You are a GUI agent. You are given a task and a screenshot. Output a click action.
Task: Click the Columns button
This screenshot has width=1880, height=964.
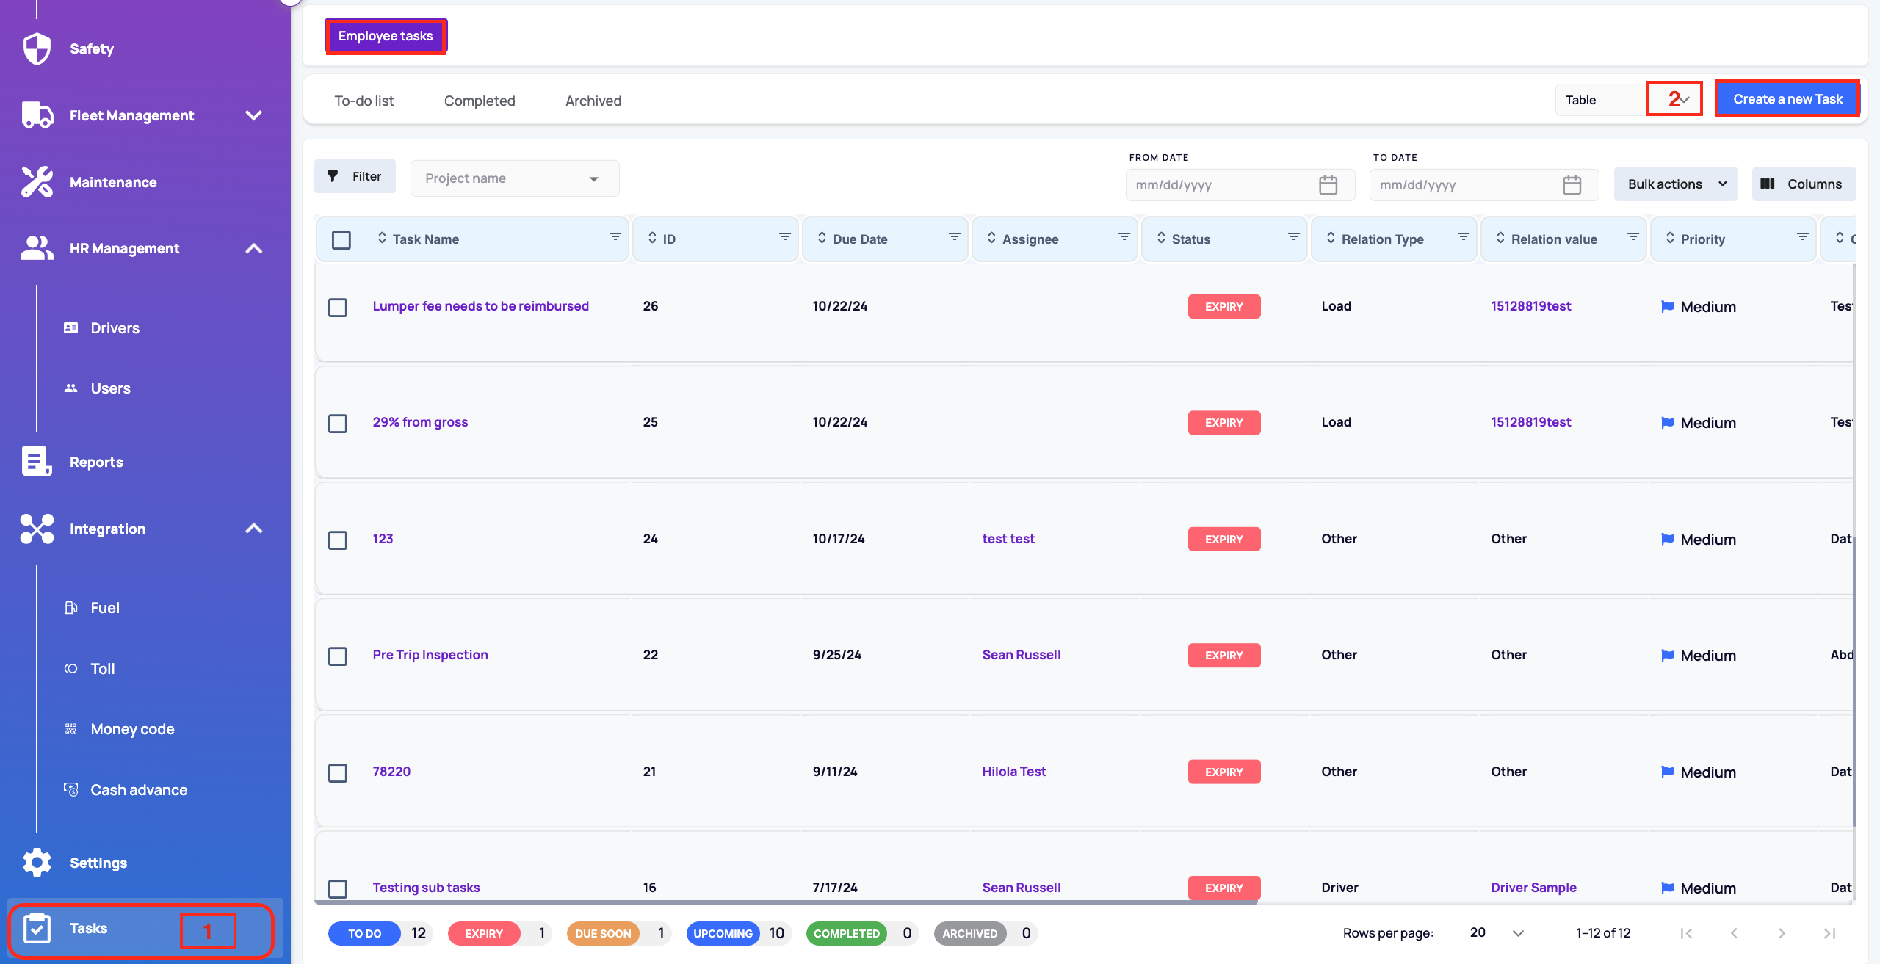1804,184
